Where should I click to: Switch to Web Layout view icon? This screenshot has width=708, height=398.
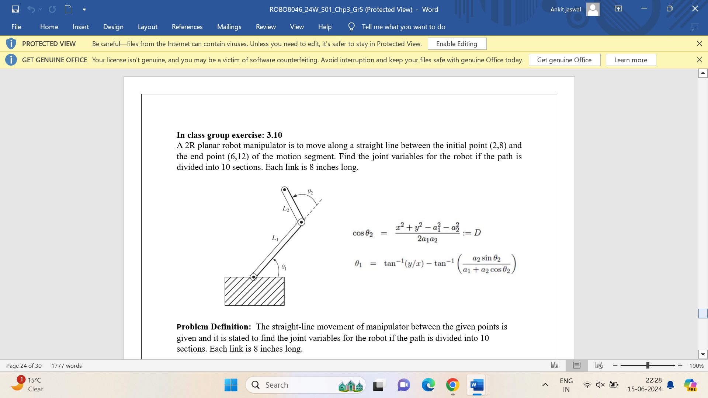pyautogui.click(x=599, y=365)
